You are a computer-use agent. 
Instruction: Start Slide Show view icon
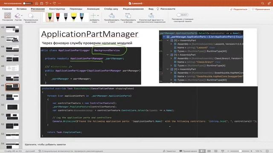(223, 151)
